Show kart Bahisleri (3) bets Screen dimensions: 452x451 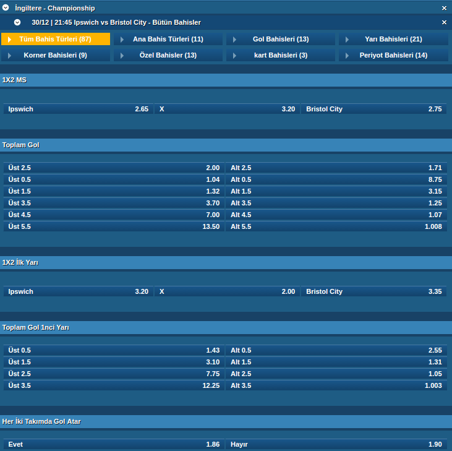click(281, 55)
